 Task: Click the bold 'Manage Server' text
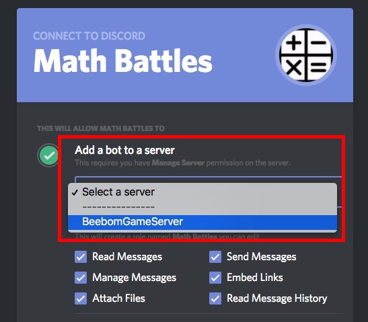(178, 163)
